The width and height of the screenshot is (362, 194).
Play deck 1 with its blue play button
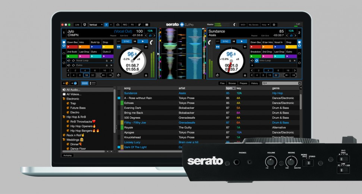143,41
